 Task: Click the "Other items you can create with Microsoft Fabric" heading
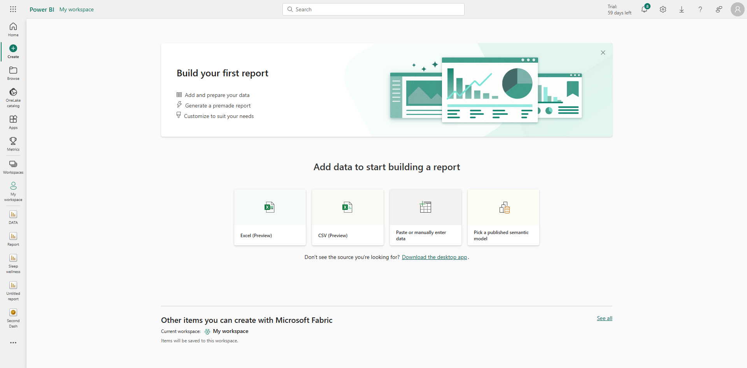point(247,320)
